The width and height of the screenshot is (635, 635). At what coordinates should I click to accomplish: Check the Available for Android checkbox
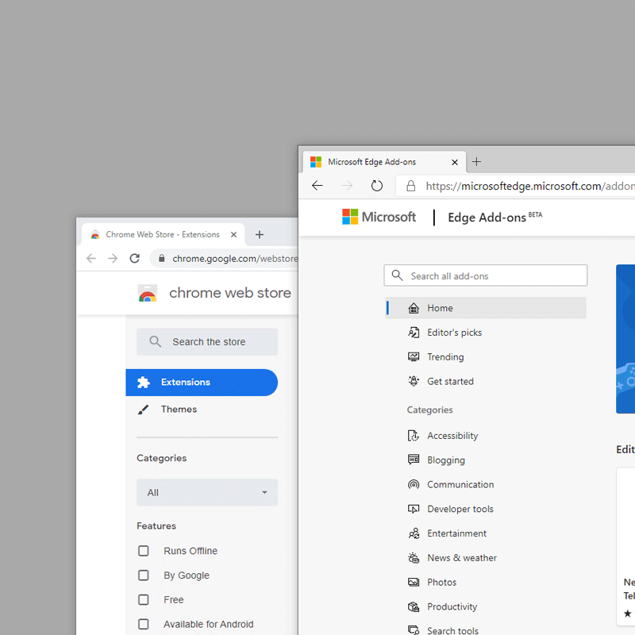(144, 624)
